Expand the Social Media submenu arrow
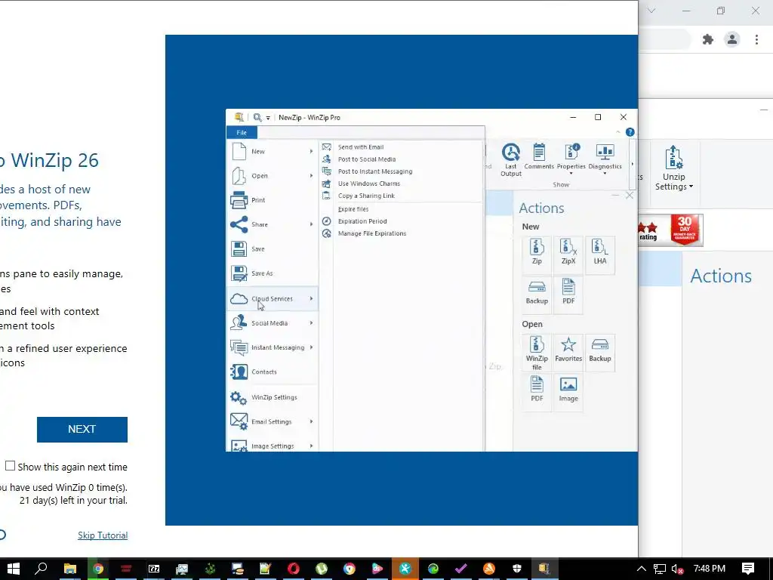This screenshot has width=773, height=580. coord(311,323)
